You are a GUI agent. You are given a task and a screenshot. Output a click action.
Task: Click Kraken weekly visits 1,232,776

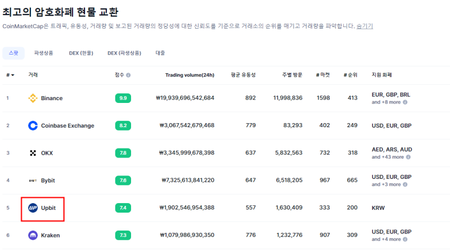pyautogui.click(x=289, y=235)
